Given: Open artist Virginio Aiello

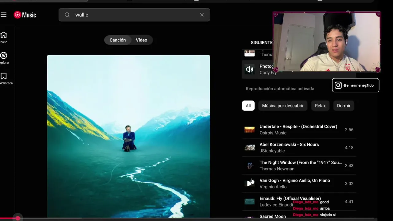Looking at the screenshot, I should tap(273, 187).
